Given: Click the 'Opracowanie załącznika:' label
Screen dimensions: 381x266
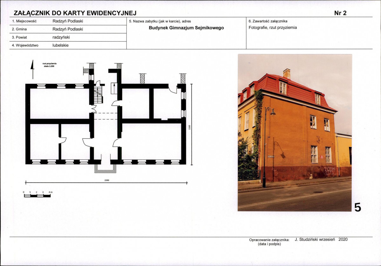Looking at the screenshot, I should click(x=269, y=240).
